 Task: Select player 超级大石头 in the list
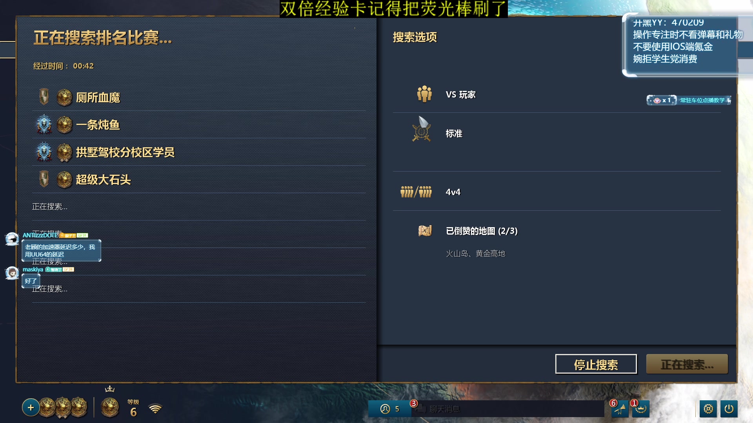pos(199,179)
